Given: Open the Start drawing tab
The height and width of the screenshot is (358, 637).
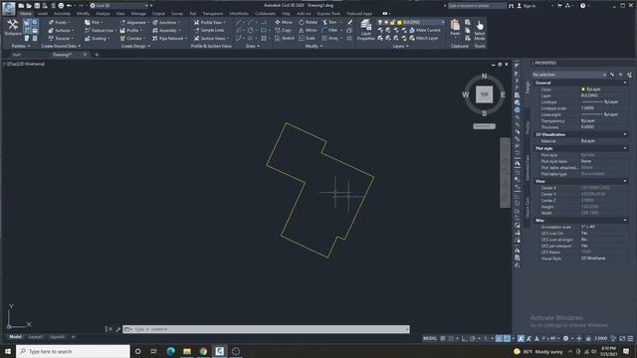Looking at the screenshot, I should pyautogui.click(x=17, y=55).
